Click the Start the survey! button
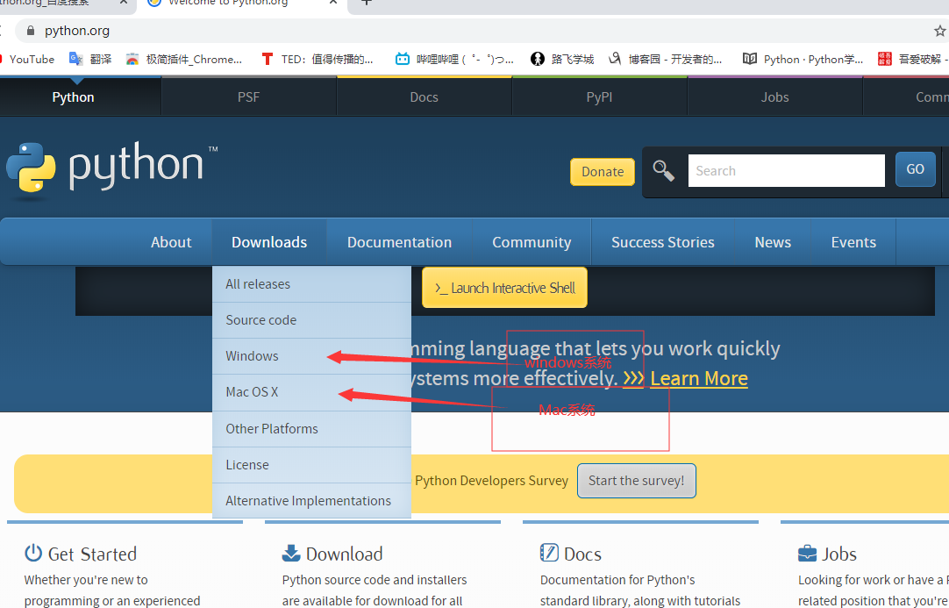 tap(636, 481)
